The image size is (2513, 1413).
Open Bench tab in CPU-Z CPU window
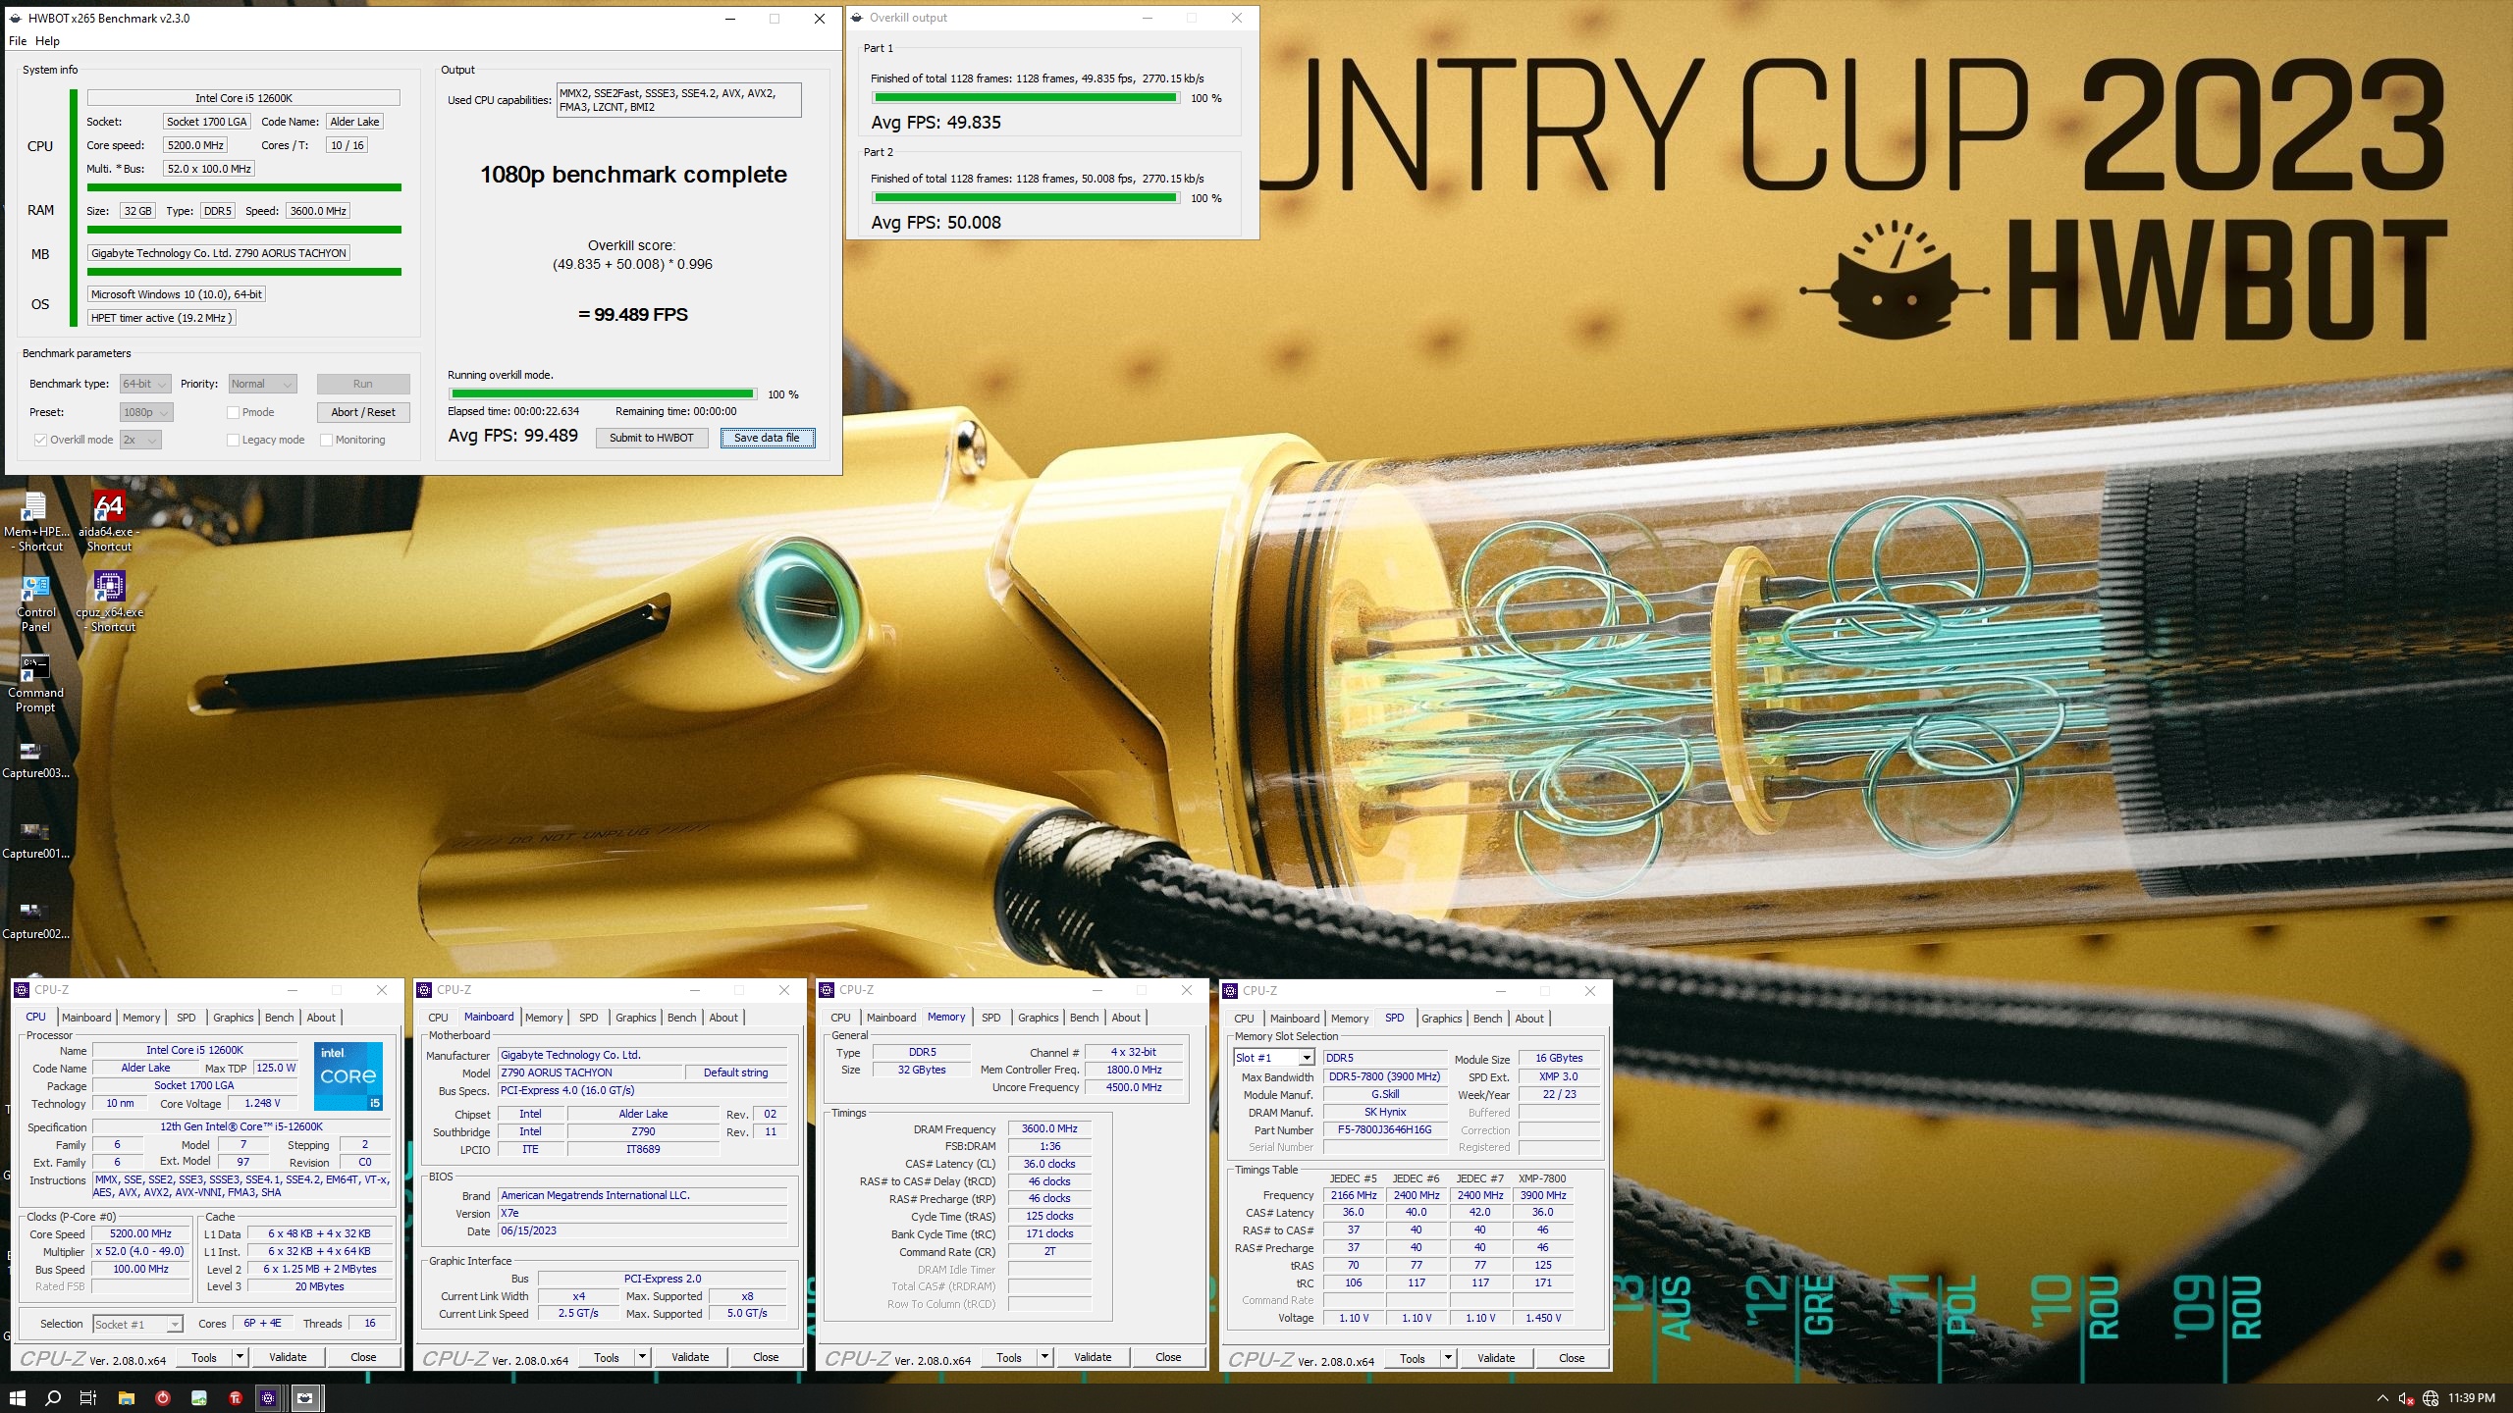tap(279, 1018)
